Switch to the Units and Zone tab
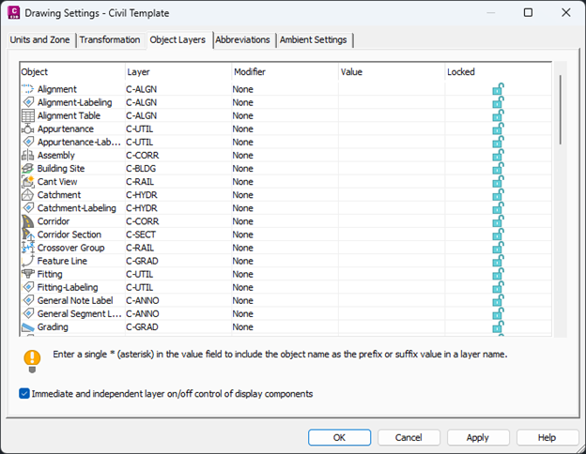 [41, 39]
